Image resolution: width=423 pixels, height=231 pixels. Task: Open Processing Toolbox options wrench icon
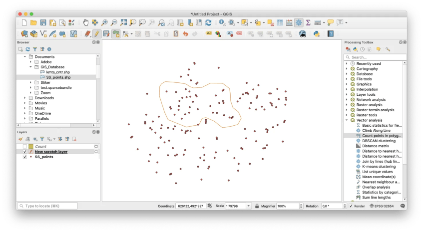pos(388,49)
